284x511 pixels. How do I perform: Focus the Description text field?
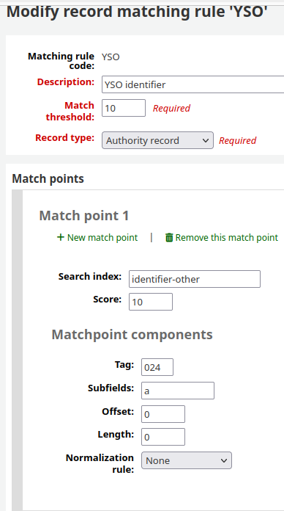coord(193,84)
